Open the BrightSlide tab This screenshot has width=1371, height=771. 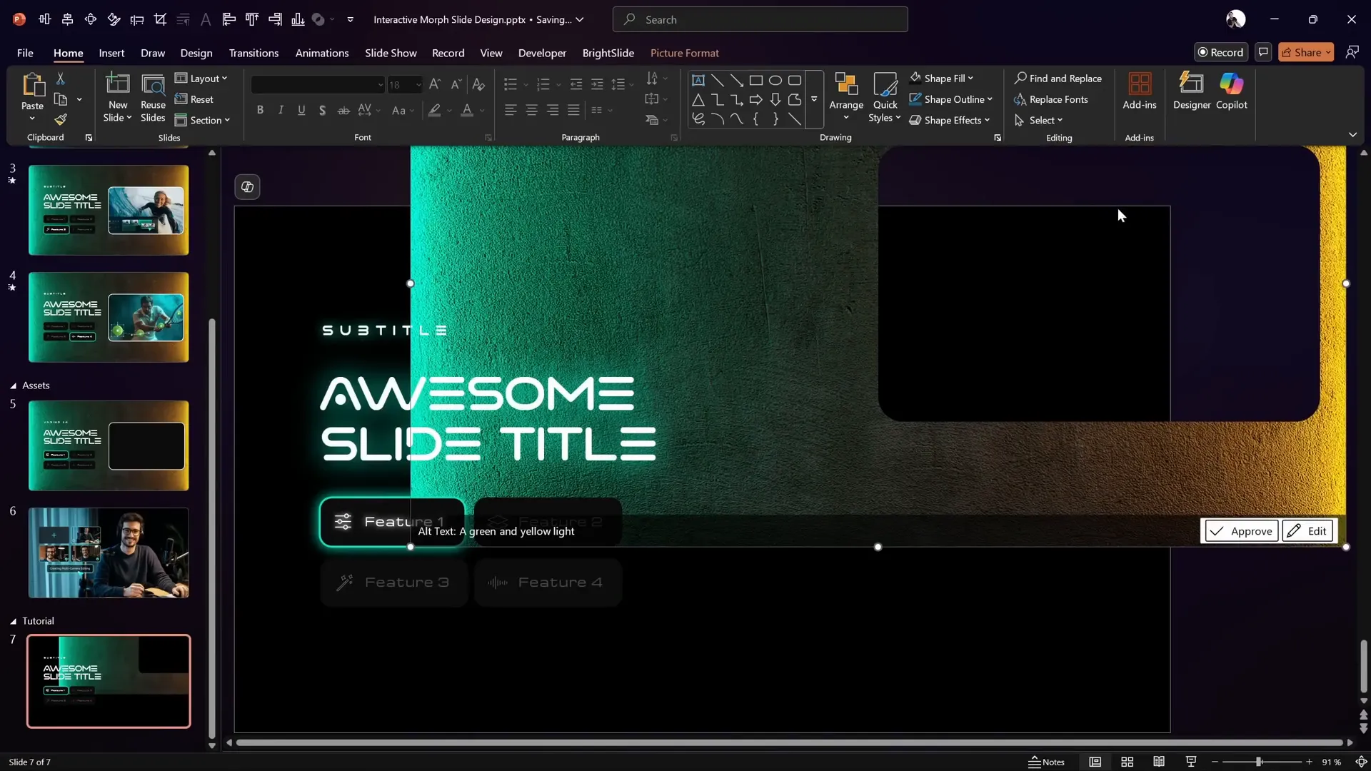tap(608, 53)
